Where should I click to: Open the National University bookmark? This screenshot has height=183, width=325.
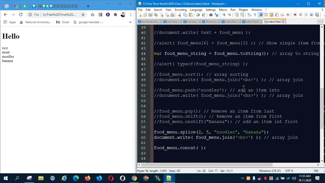coord(36,22)
